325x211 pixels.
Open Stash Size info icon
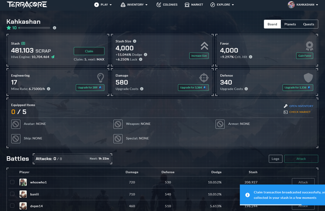pyautogui.click(x=135, y=41)
